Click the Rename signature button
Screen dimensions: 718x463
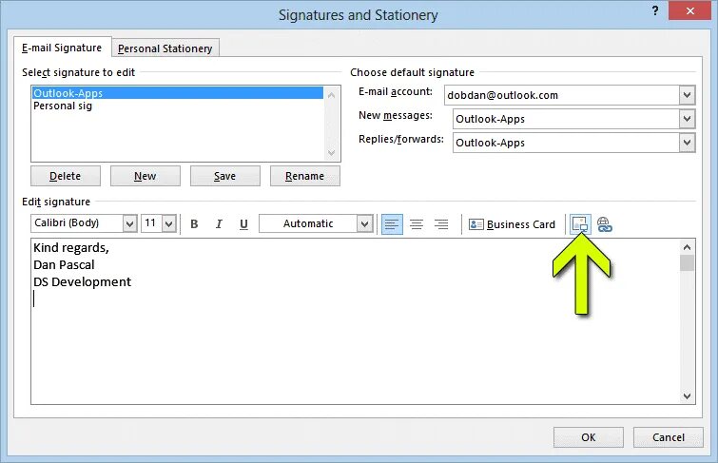point(305,176)
